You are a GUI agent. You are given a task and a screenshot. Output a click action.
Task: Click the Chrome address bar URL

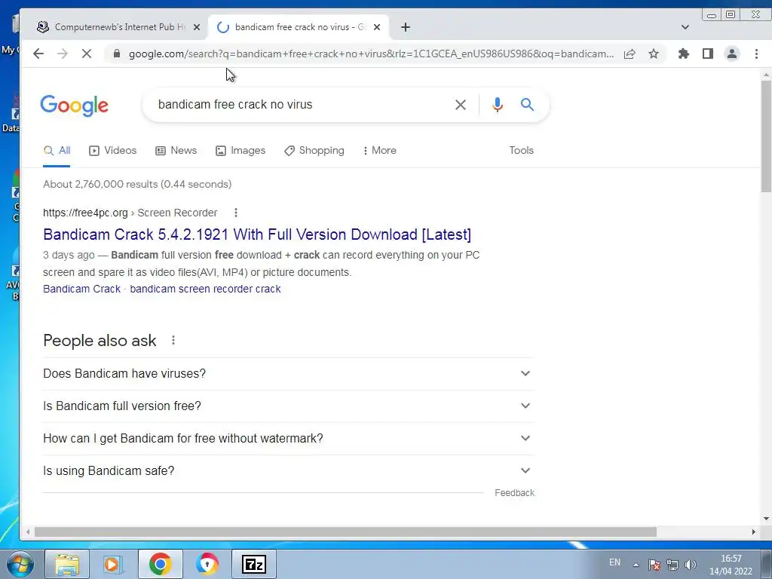tap(371, 54)
